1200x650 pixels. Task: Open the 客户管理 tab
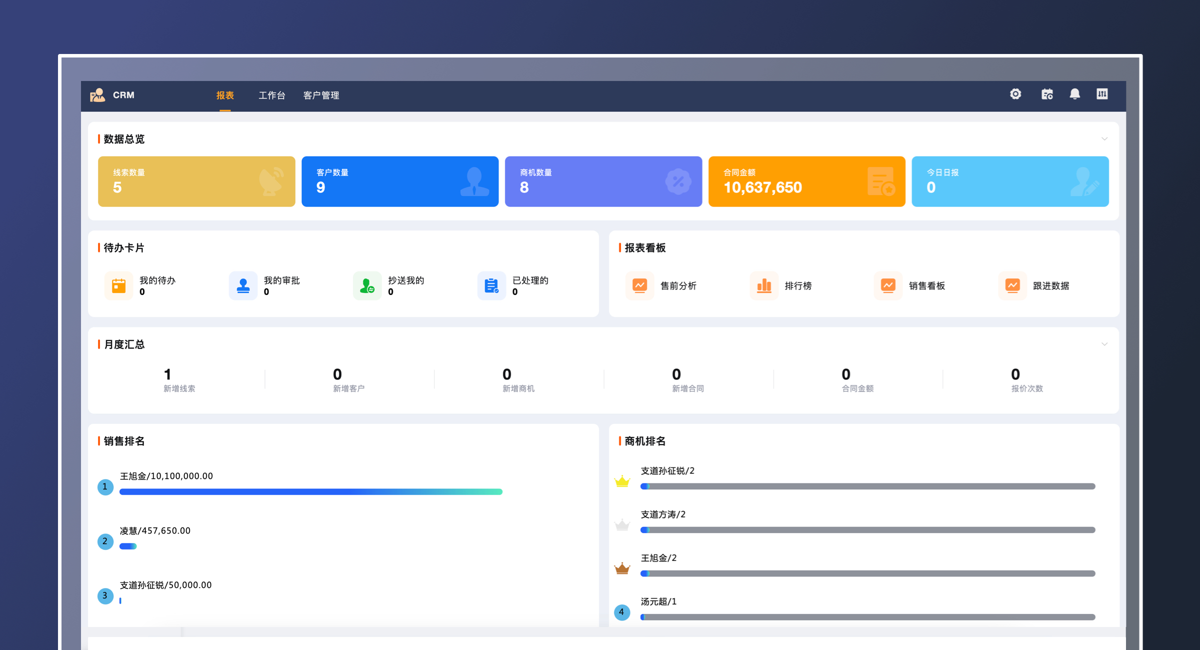coord(321,95)
